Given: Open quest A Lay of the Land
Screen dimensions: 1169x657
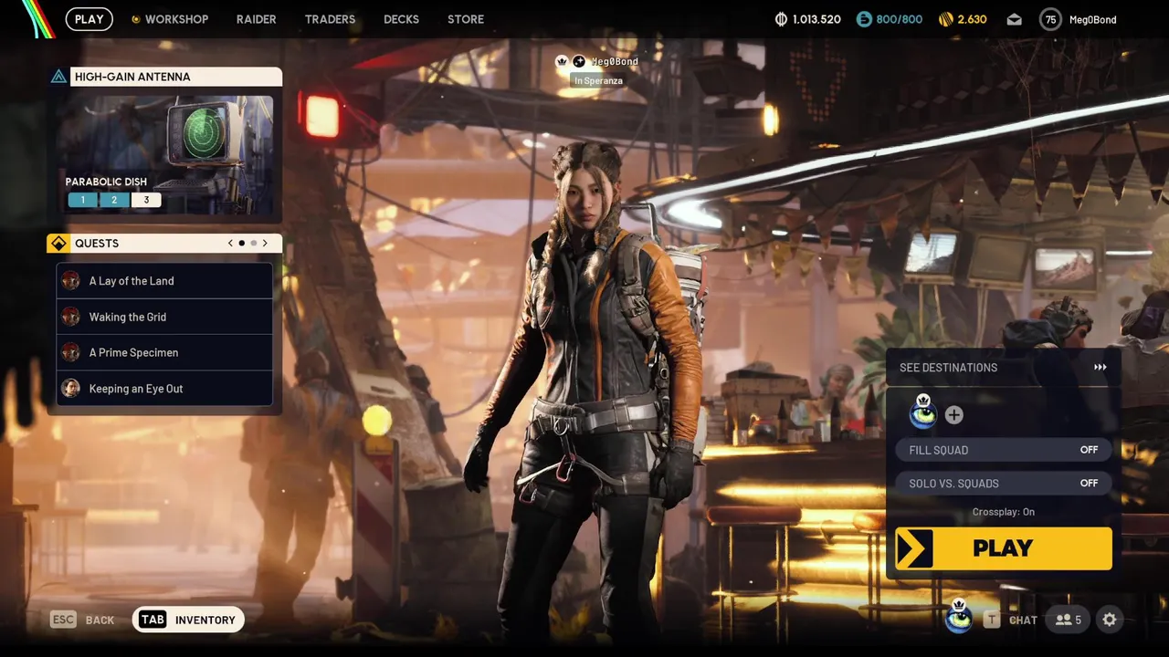Looking at the screenshot, I should click(164, 281).
